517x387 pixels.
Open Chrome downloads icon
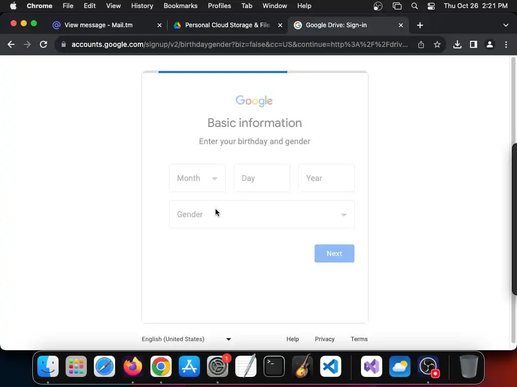coord(457,44)
